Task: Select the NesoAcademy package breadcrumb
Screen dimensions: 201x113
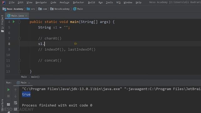Action: pos(60,9)
